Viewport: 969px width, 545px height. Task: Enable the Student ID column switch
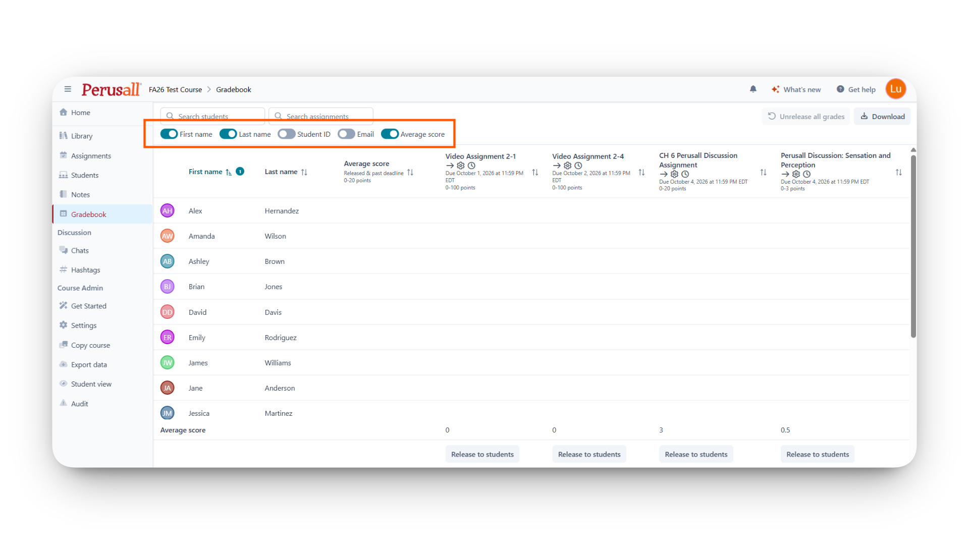[x=287, y=134]
